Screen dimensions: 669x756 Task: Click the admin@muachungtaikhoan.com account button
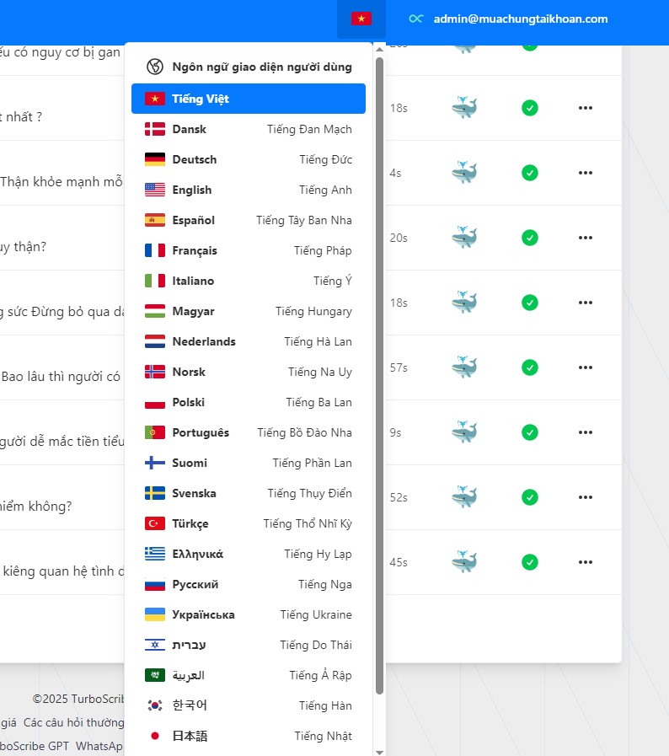tap(520, 19)
